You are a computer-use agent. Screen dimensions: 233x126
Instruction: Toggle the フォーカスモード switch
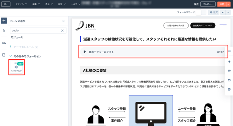201,12
